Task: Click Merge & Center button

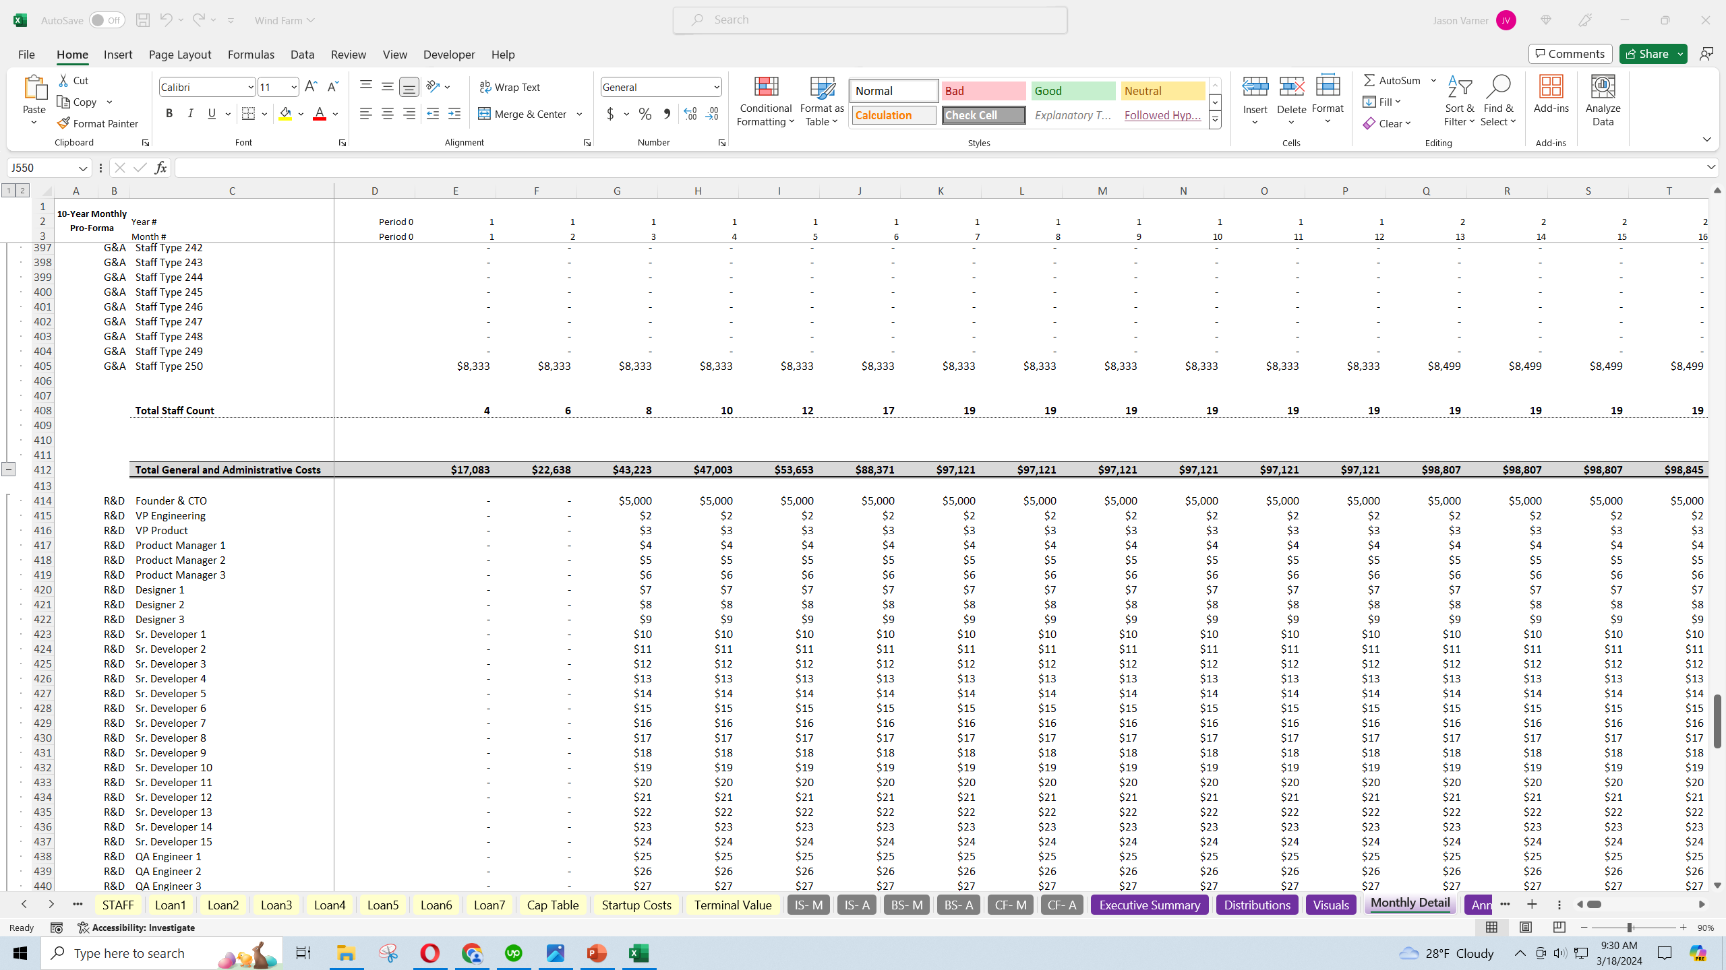Action: point(523,114)
